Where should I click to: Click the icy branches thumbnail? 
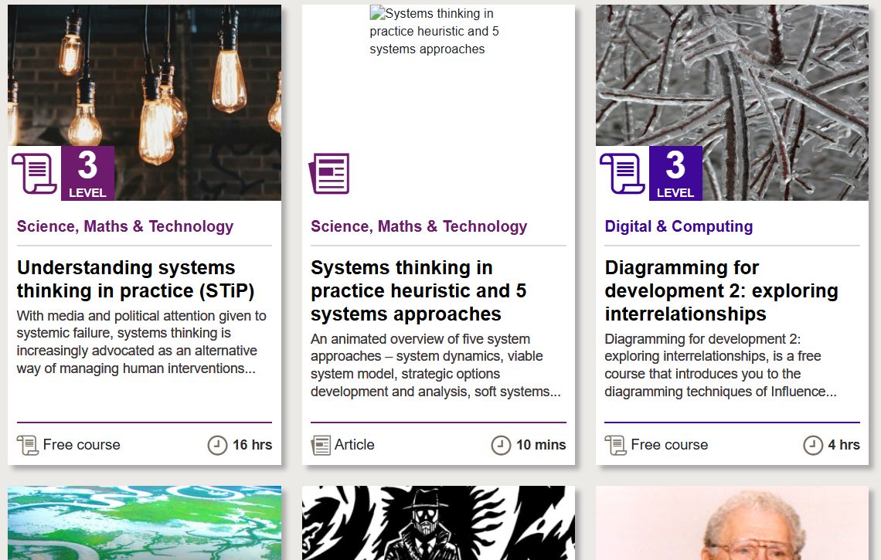pos(732,102)
